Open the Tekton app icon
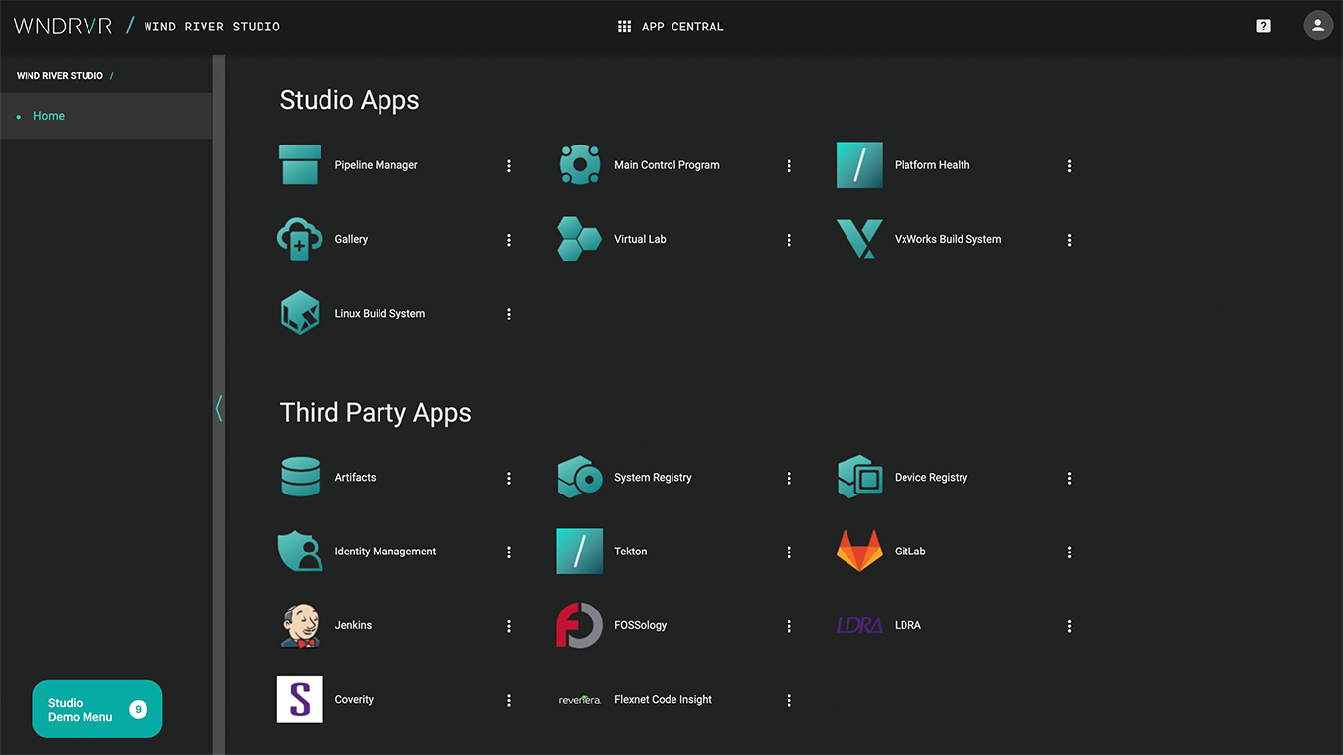The width and height of the screenshot is (1343, 755). click(580, 551)
